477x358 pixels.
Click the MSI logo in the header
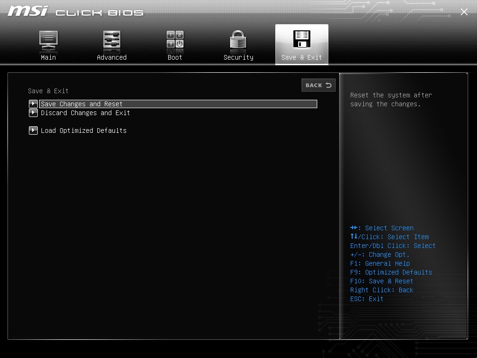[27, 11]
